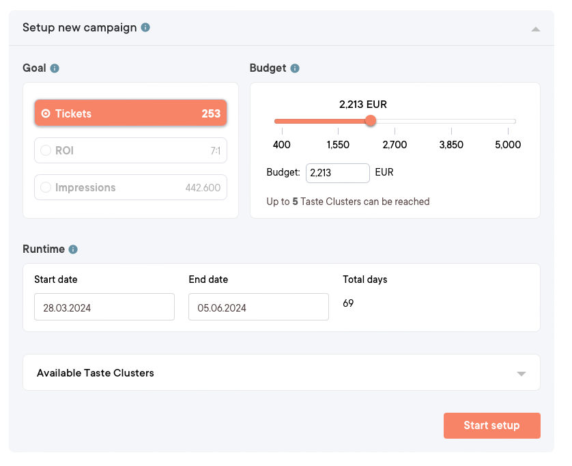
Task: Click the Goal info icon
Action: pos(55,68)
